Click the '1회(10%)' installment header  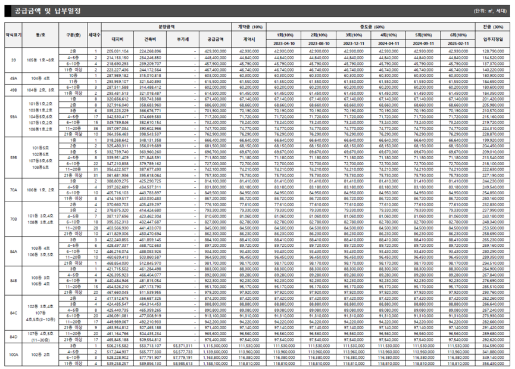[x=284, y=35]
